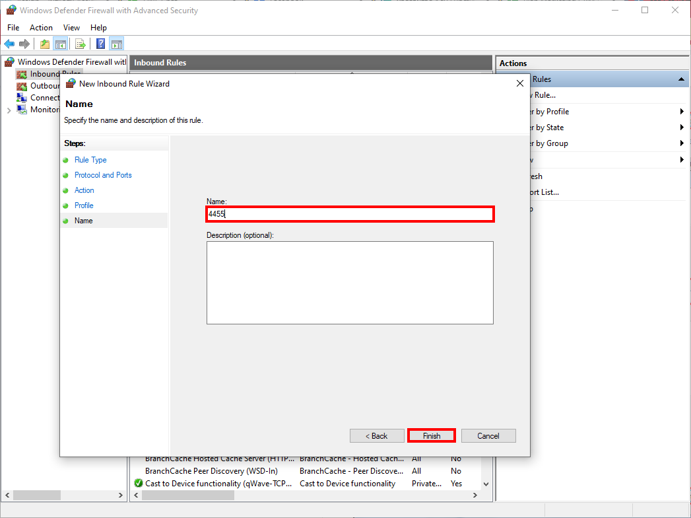Go to the Action wizard step
691x518 pixels.
[x=84, y=190]
